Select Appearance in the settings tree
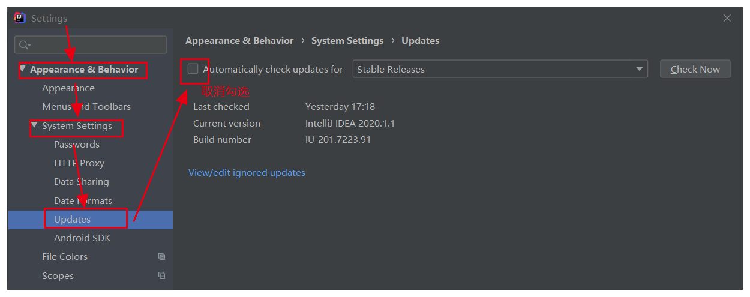 click(x=68, y=88)
